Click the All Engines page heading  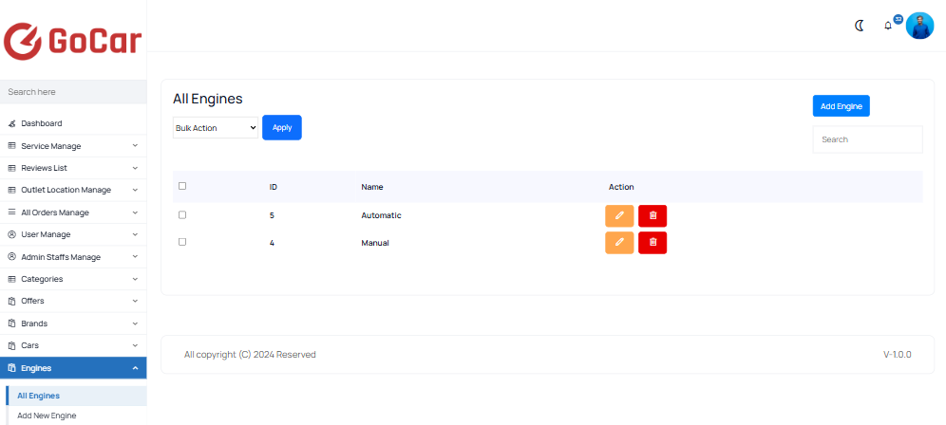[208, 99]
